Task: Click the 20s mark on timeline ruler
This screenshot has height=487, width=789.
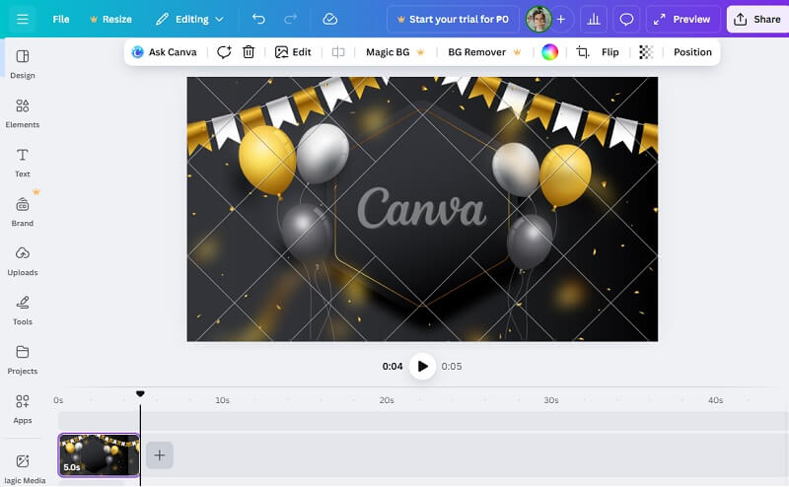Action: pyautogui.click(x=387, y=400)
